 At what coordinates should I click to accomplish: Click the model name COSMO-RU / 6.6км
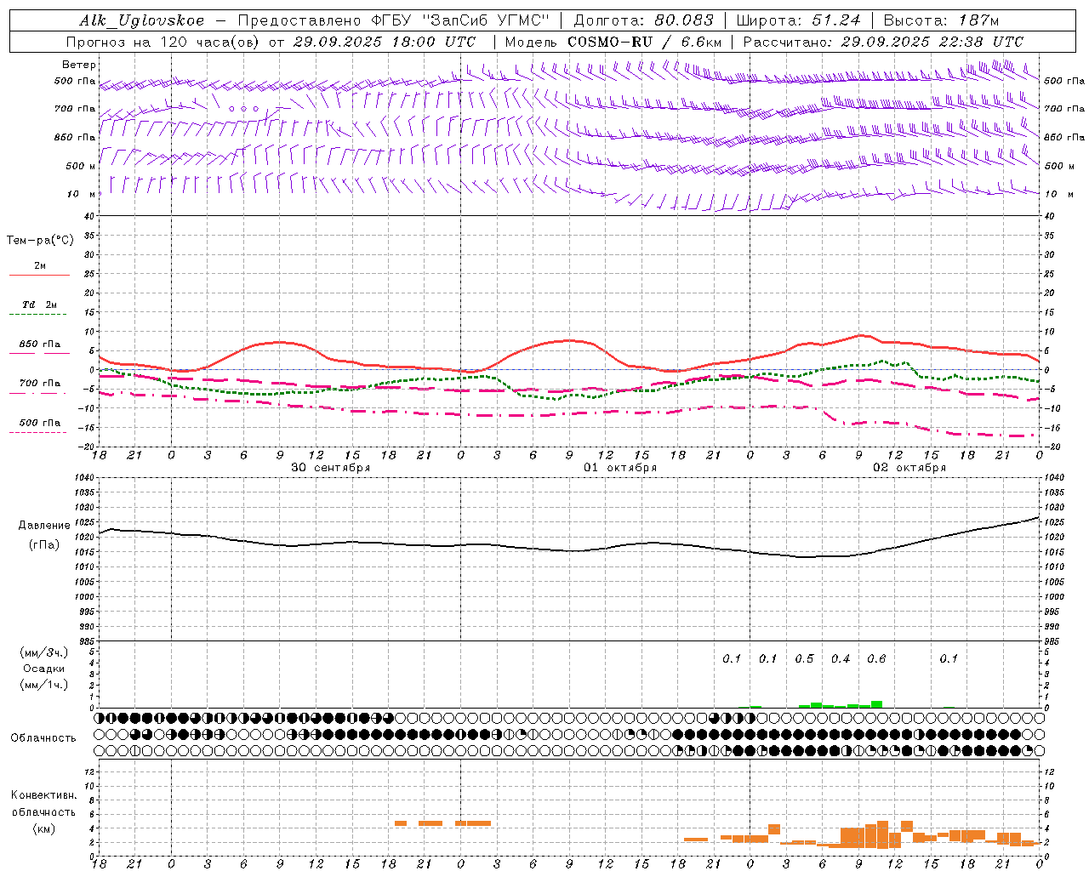(x=644, y=41)
